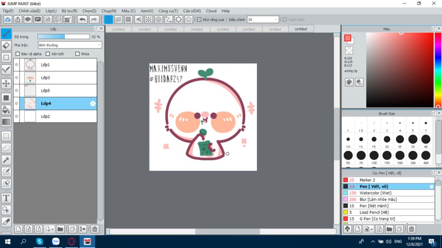The image size is (442, 248).
Task: Turn on the grid snap guide
Action: 128,19
